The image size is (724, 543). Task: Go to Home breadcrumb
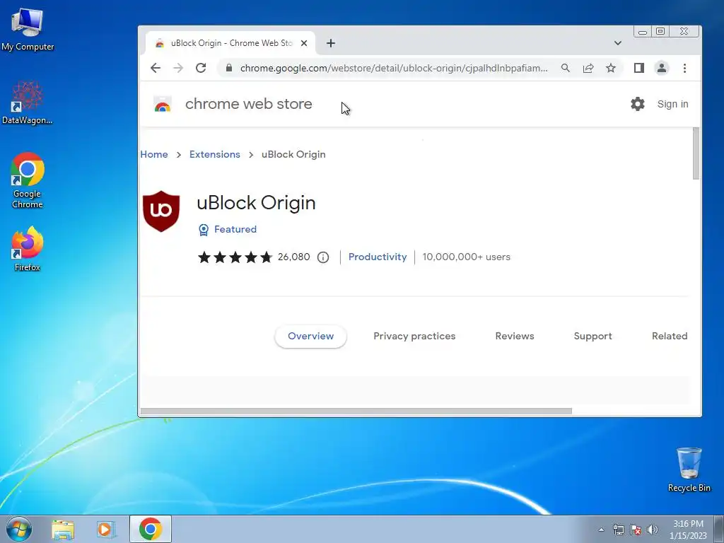[x=154, y=154]
